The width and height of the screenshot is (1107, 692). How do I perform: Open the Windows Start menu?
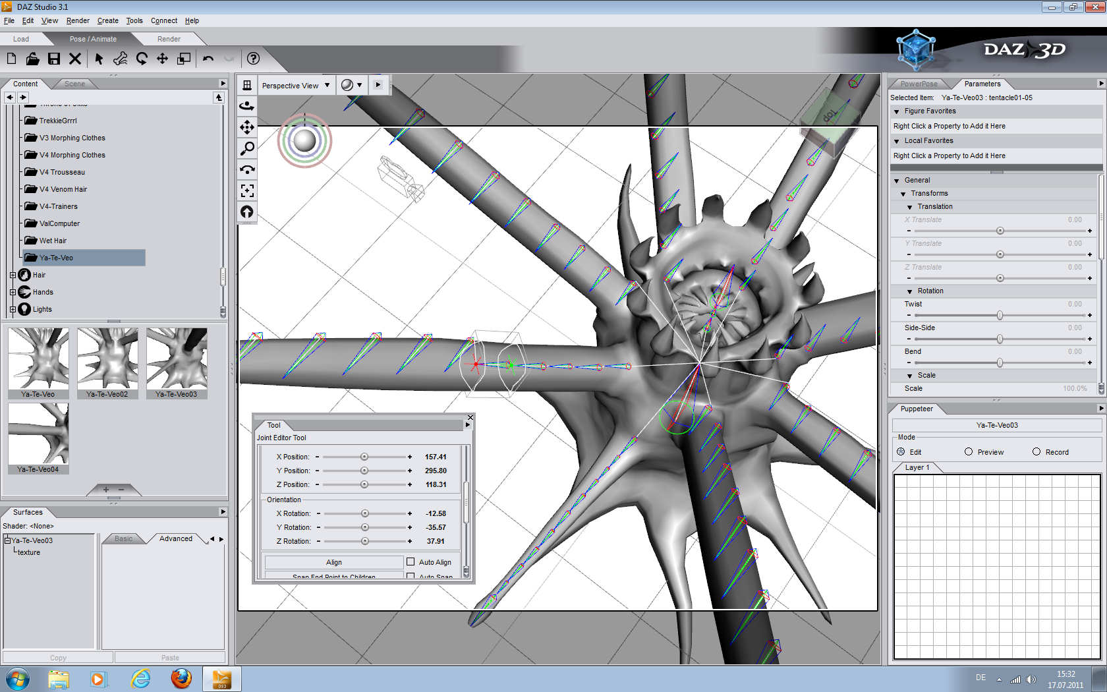(17, 678)
